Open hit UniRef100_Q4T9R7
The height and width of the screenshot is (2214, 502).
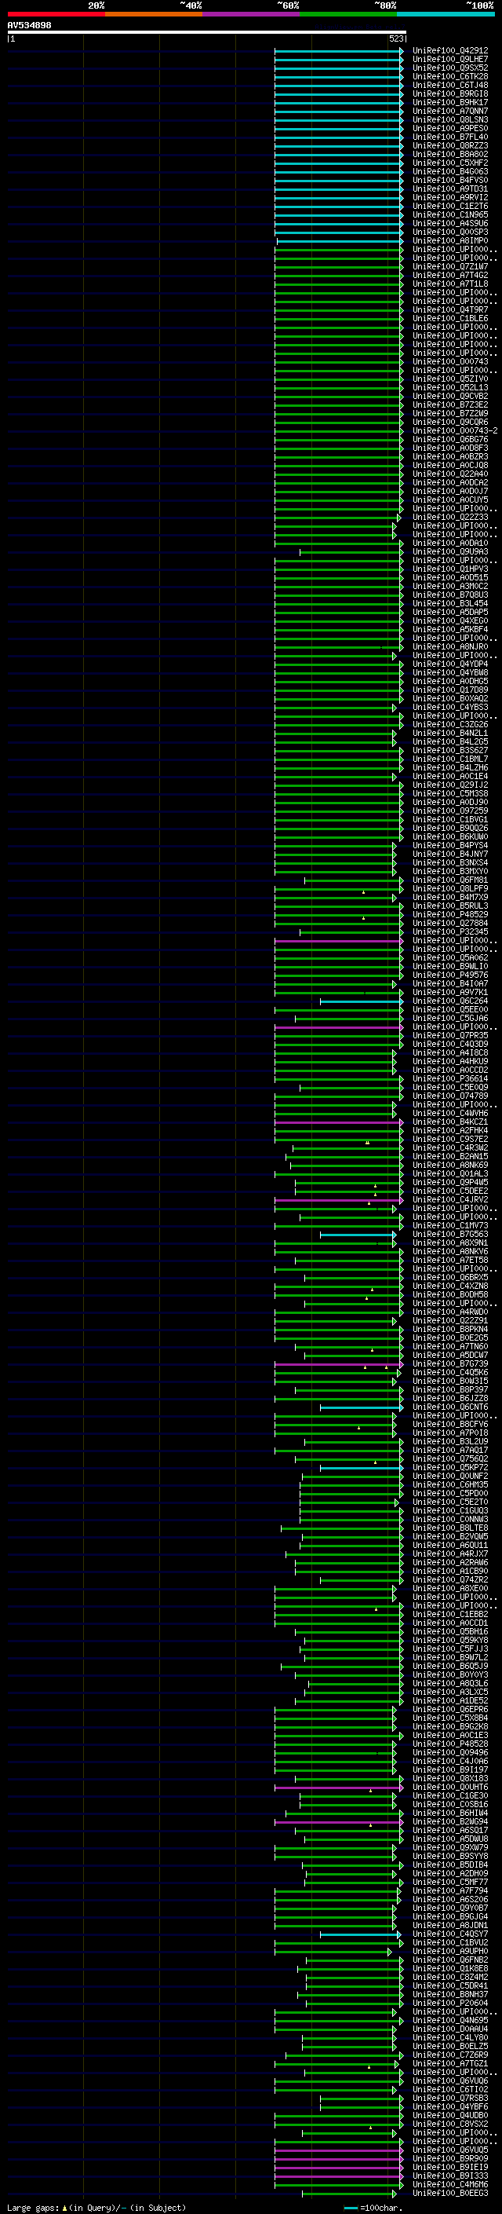449,309
